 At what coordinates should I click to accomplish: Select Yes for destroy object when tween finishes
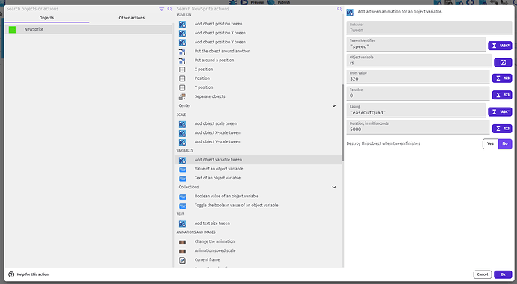490,143
